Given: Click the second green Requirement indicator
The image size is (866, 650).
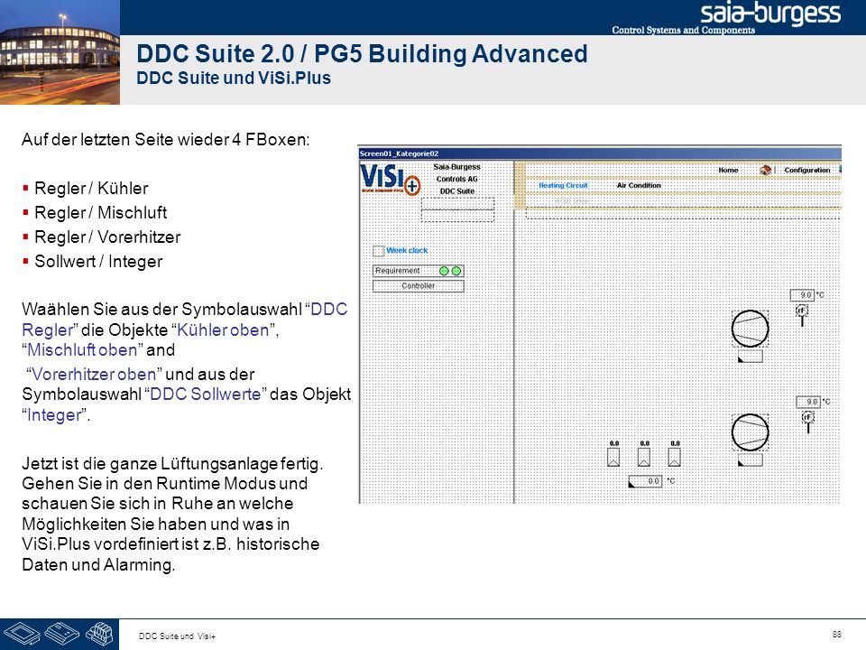Looking at the screenshot, I should tap(456, 271).
